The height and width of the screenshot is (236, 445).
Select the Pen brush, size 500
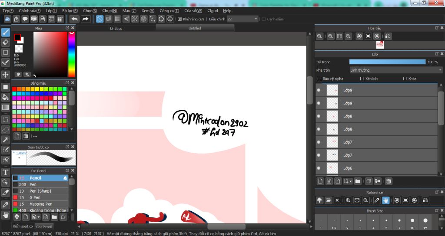[40, 184]
